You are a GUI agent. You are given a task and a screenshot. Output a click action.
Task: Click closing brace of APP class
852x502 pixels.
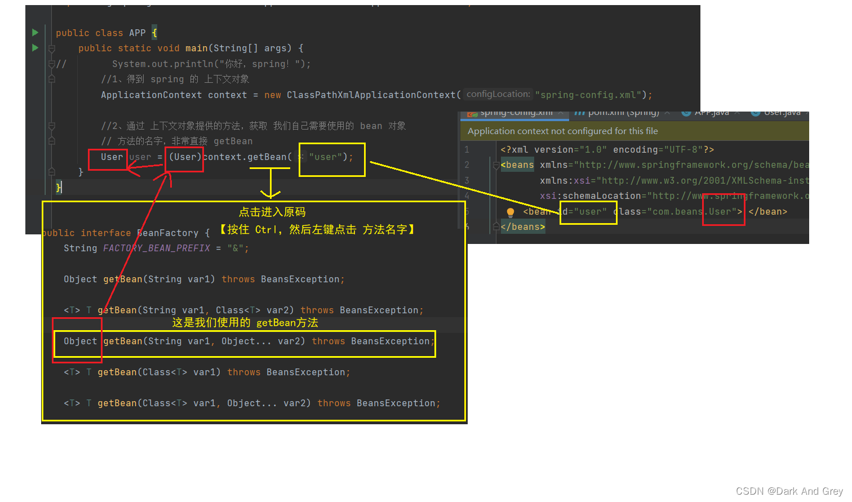(59, 187)
